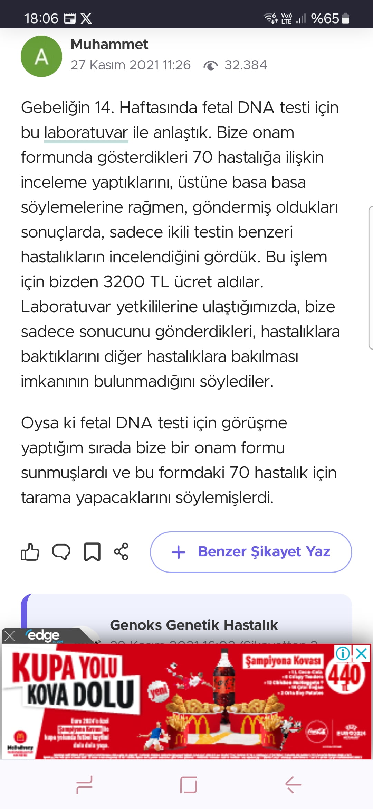Open Muhammet's profile name
Viewport: 373px width, 809px height.
point(109,45)
